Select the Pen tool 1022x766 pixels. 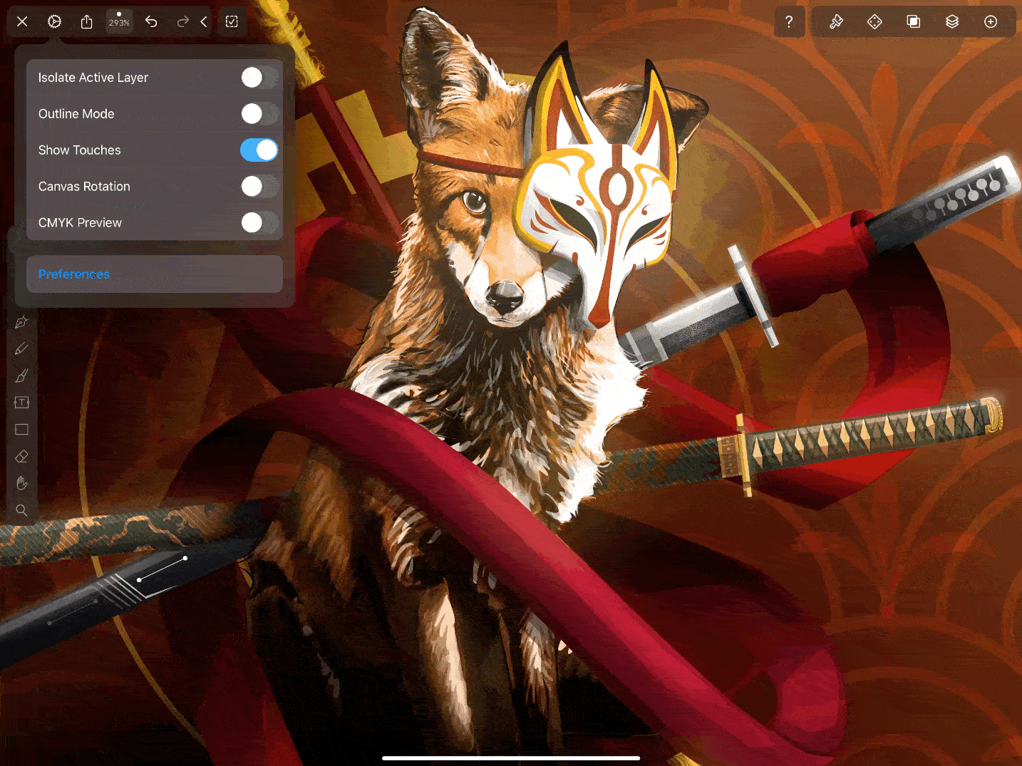pos(21,322)
